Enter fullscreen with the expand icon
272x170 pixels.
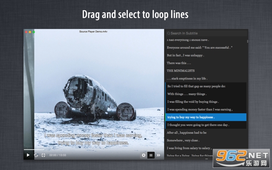[x=43, y=155]
